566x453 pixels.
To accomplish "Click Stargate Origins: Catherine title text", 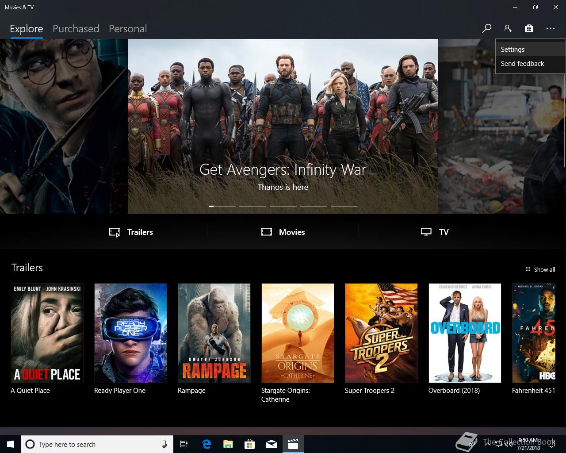I will click(286, 395).
